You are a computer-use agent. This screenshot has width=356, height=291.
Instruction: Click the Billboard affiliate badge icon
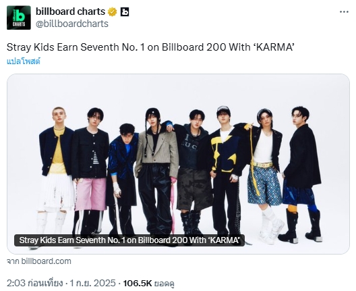(125, 12)
